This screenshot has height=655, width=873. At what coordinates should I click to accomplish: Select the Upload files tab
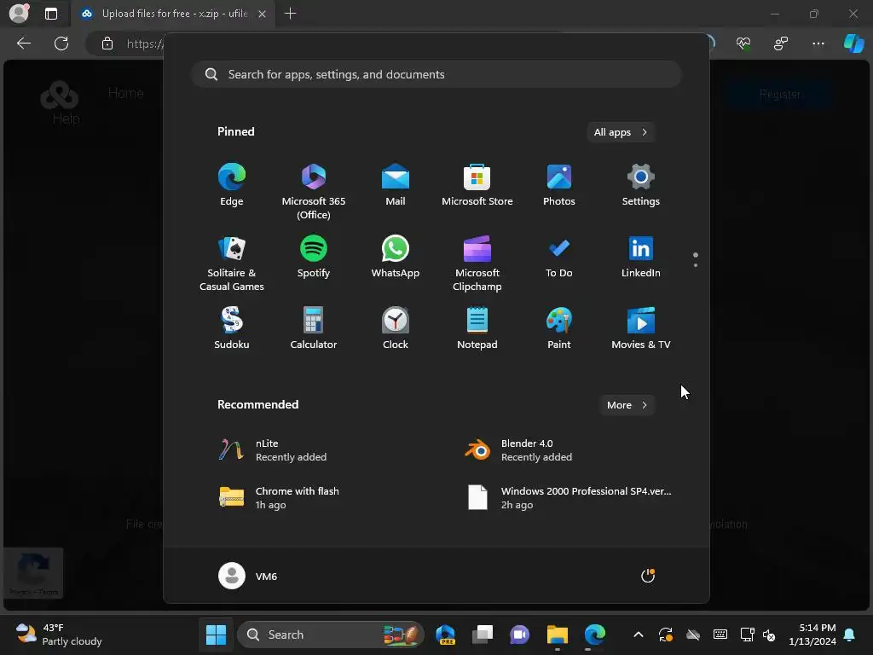[172, 14]
